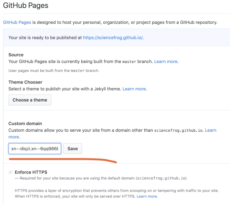Click the "Enforce HTTPS" label text
The width and height of the screenshot is (230, 204).
point(31,172)
